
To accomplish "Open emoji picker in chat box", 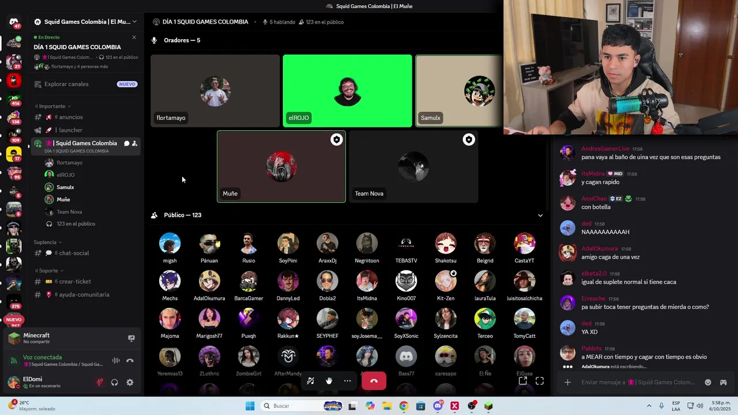I will point(708,382).
